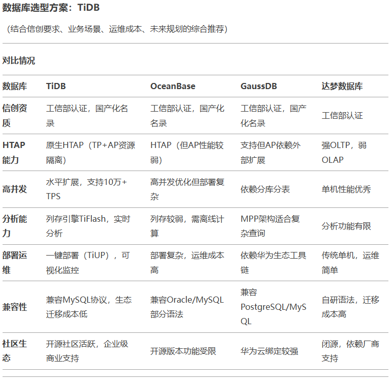392x380 pixels.
Task: Click the cell '兼容Oracle/MySQL部分语法'
Action: [187, 307]
